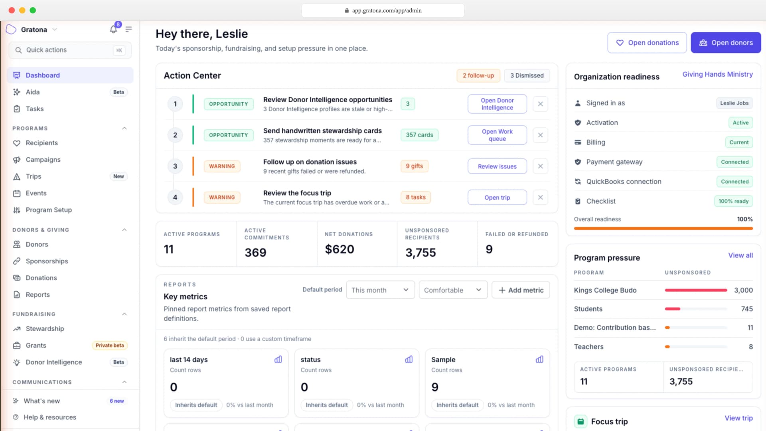
Task: Click Review issues button
Action: tap(497, 166)
